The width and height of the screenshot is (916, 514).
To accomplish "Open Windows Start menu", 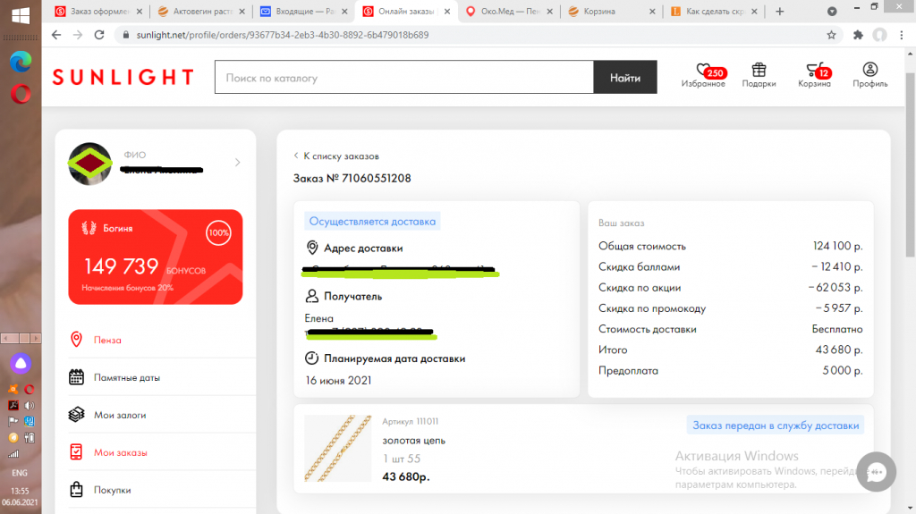I will pos(21,14).
